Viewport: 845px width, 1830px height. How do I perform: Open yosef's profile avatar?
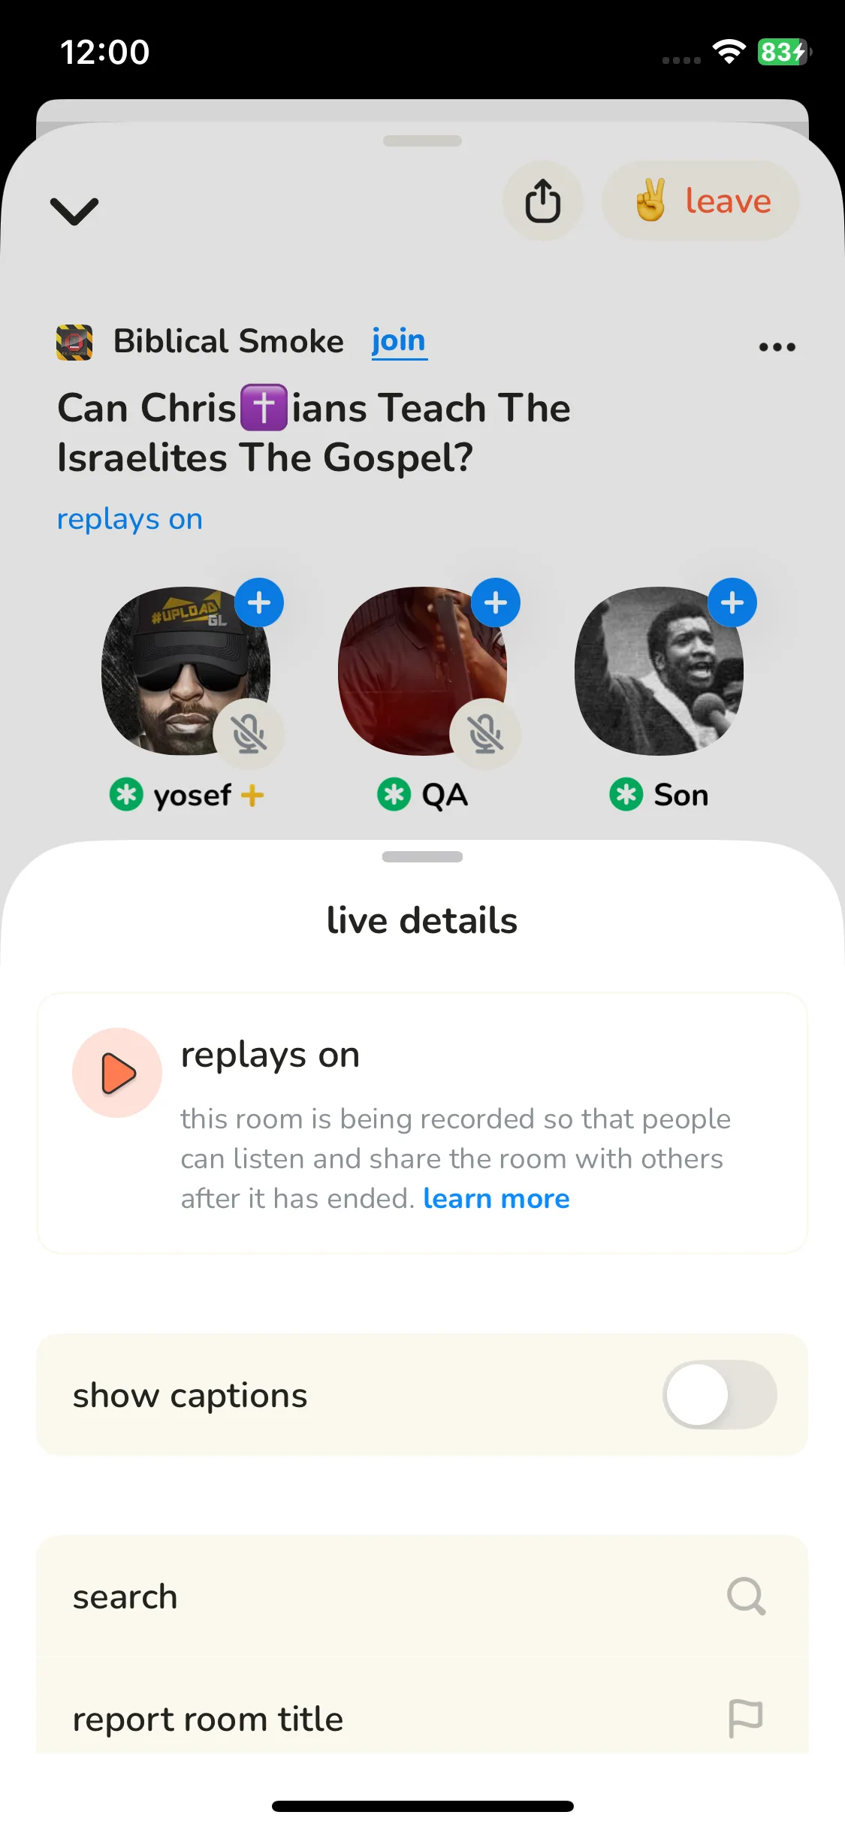[186, 671]
